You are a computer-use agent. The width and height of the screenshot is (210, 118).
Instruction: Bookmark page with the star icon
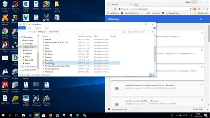(190, 9)
